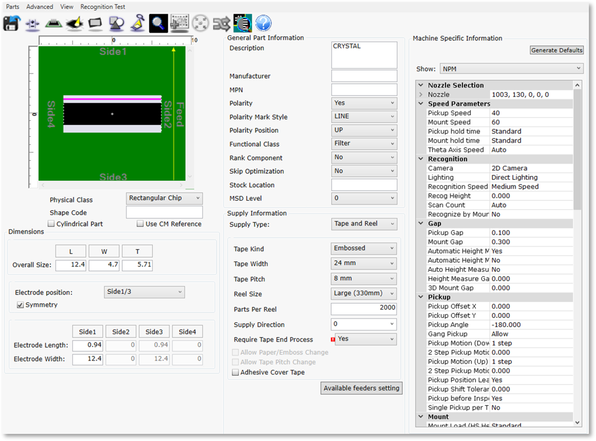Image resolution: width=596 pixels, height=441 pixels.
Task: Click the yellow spotlight lighting icon
Action: click(x=74, y=24)
